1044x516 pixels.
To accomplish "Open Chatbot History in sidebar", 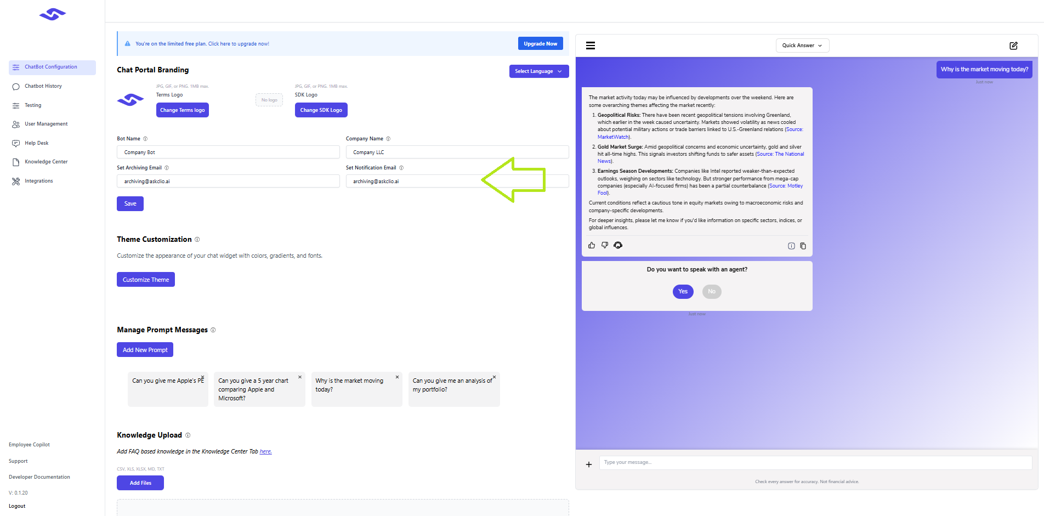I will click(x=43, y=86).
